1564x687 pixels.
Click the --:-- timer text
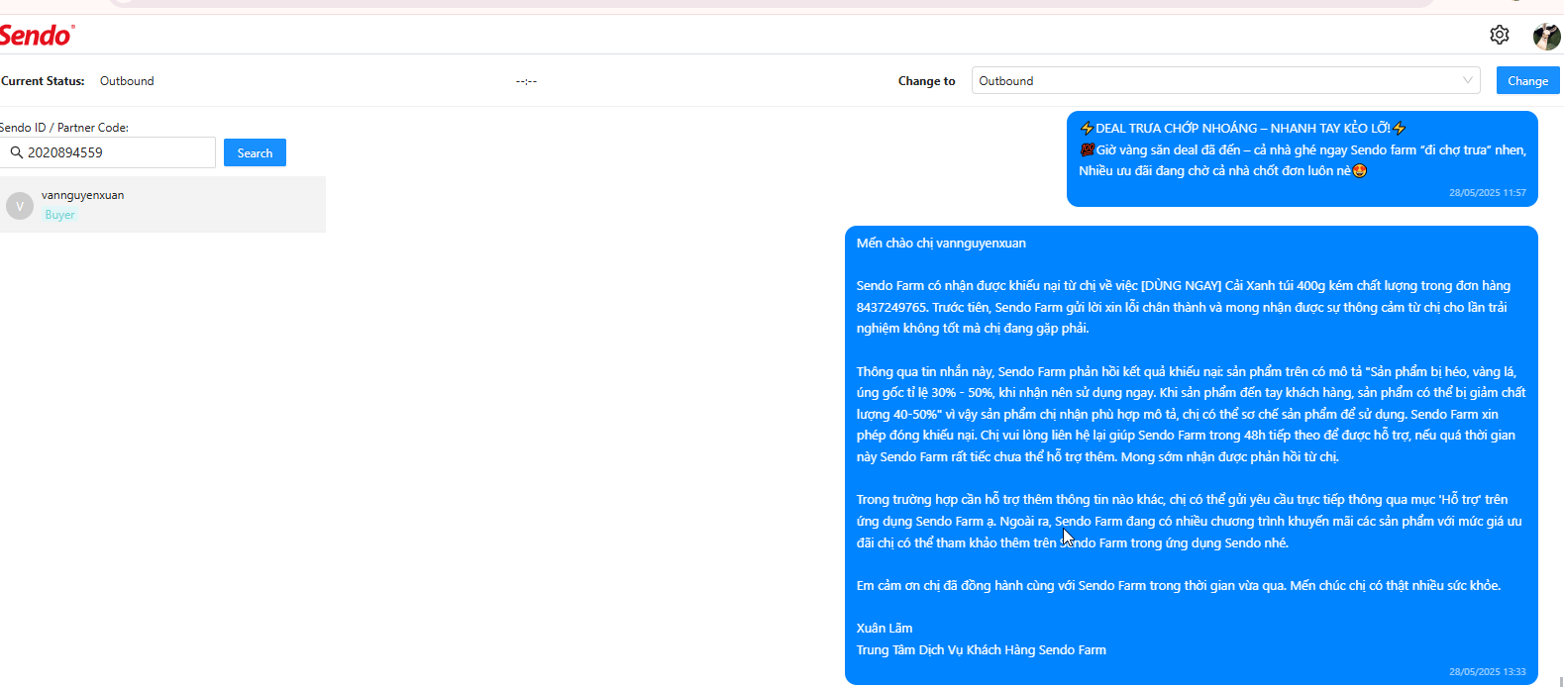click(526, 81)
